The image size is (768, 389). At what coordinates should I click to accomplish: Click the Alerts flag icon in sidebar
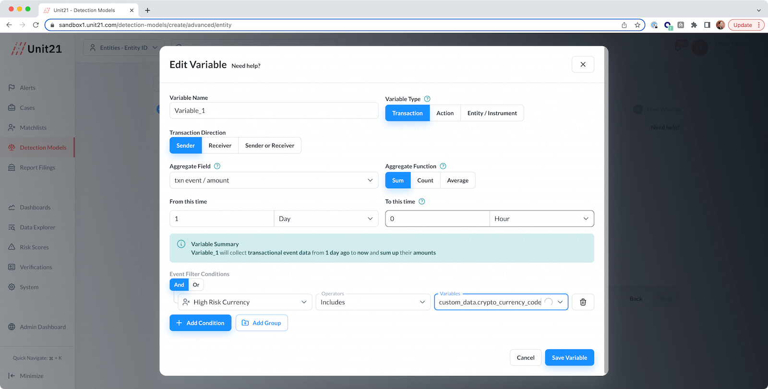[12, 88]
